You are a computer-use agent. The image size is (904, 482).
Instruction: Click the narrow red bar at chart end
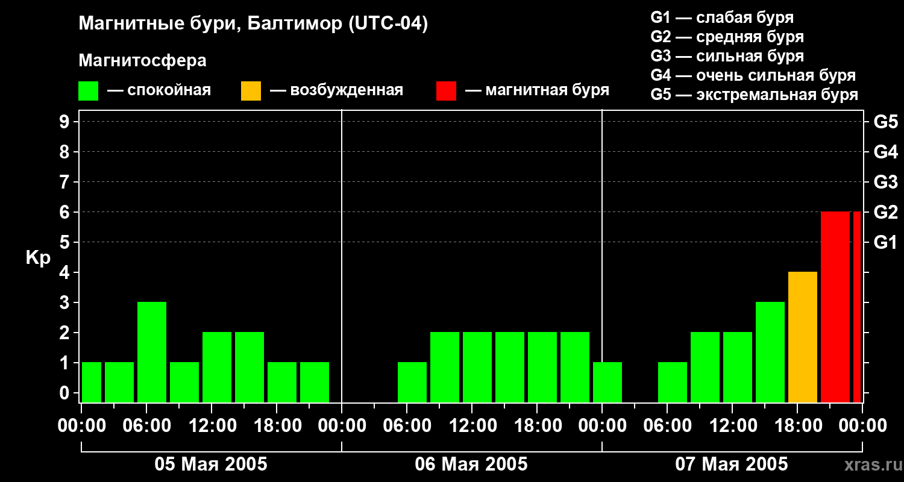point(857,307)
